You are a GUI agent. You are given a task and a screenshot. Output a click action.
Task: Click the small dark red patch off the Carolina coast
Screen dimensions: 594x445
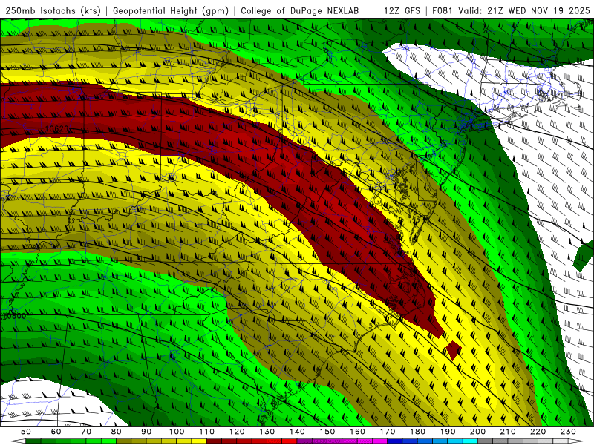(x=454, y=350)
